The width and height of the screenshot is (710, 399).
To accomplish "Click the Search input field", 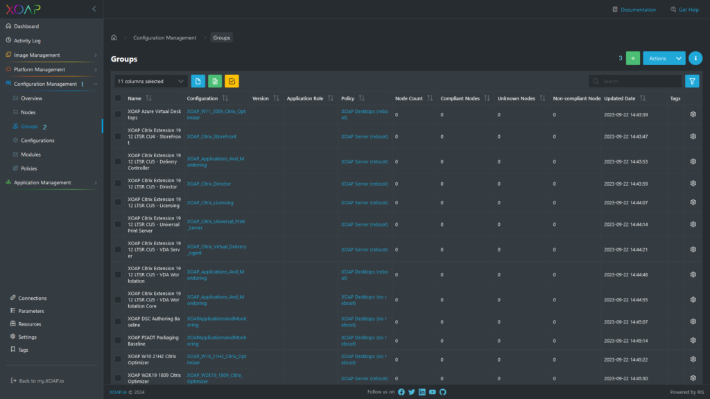I will [x=635, y=82].
